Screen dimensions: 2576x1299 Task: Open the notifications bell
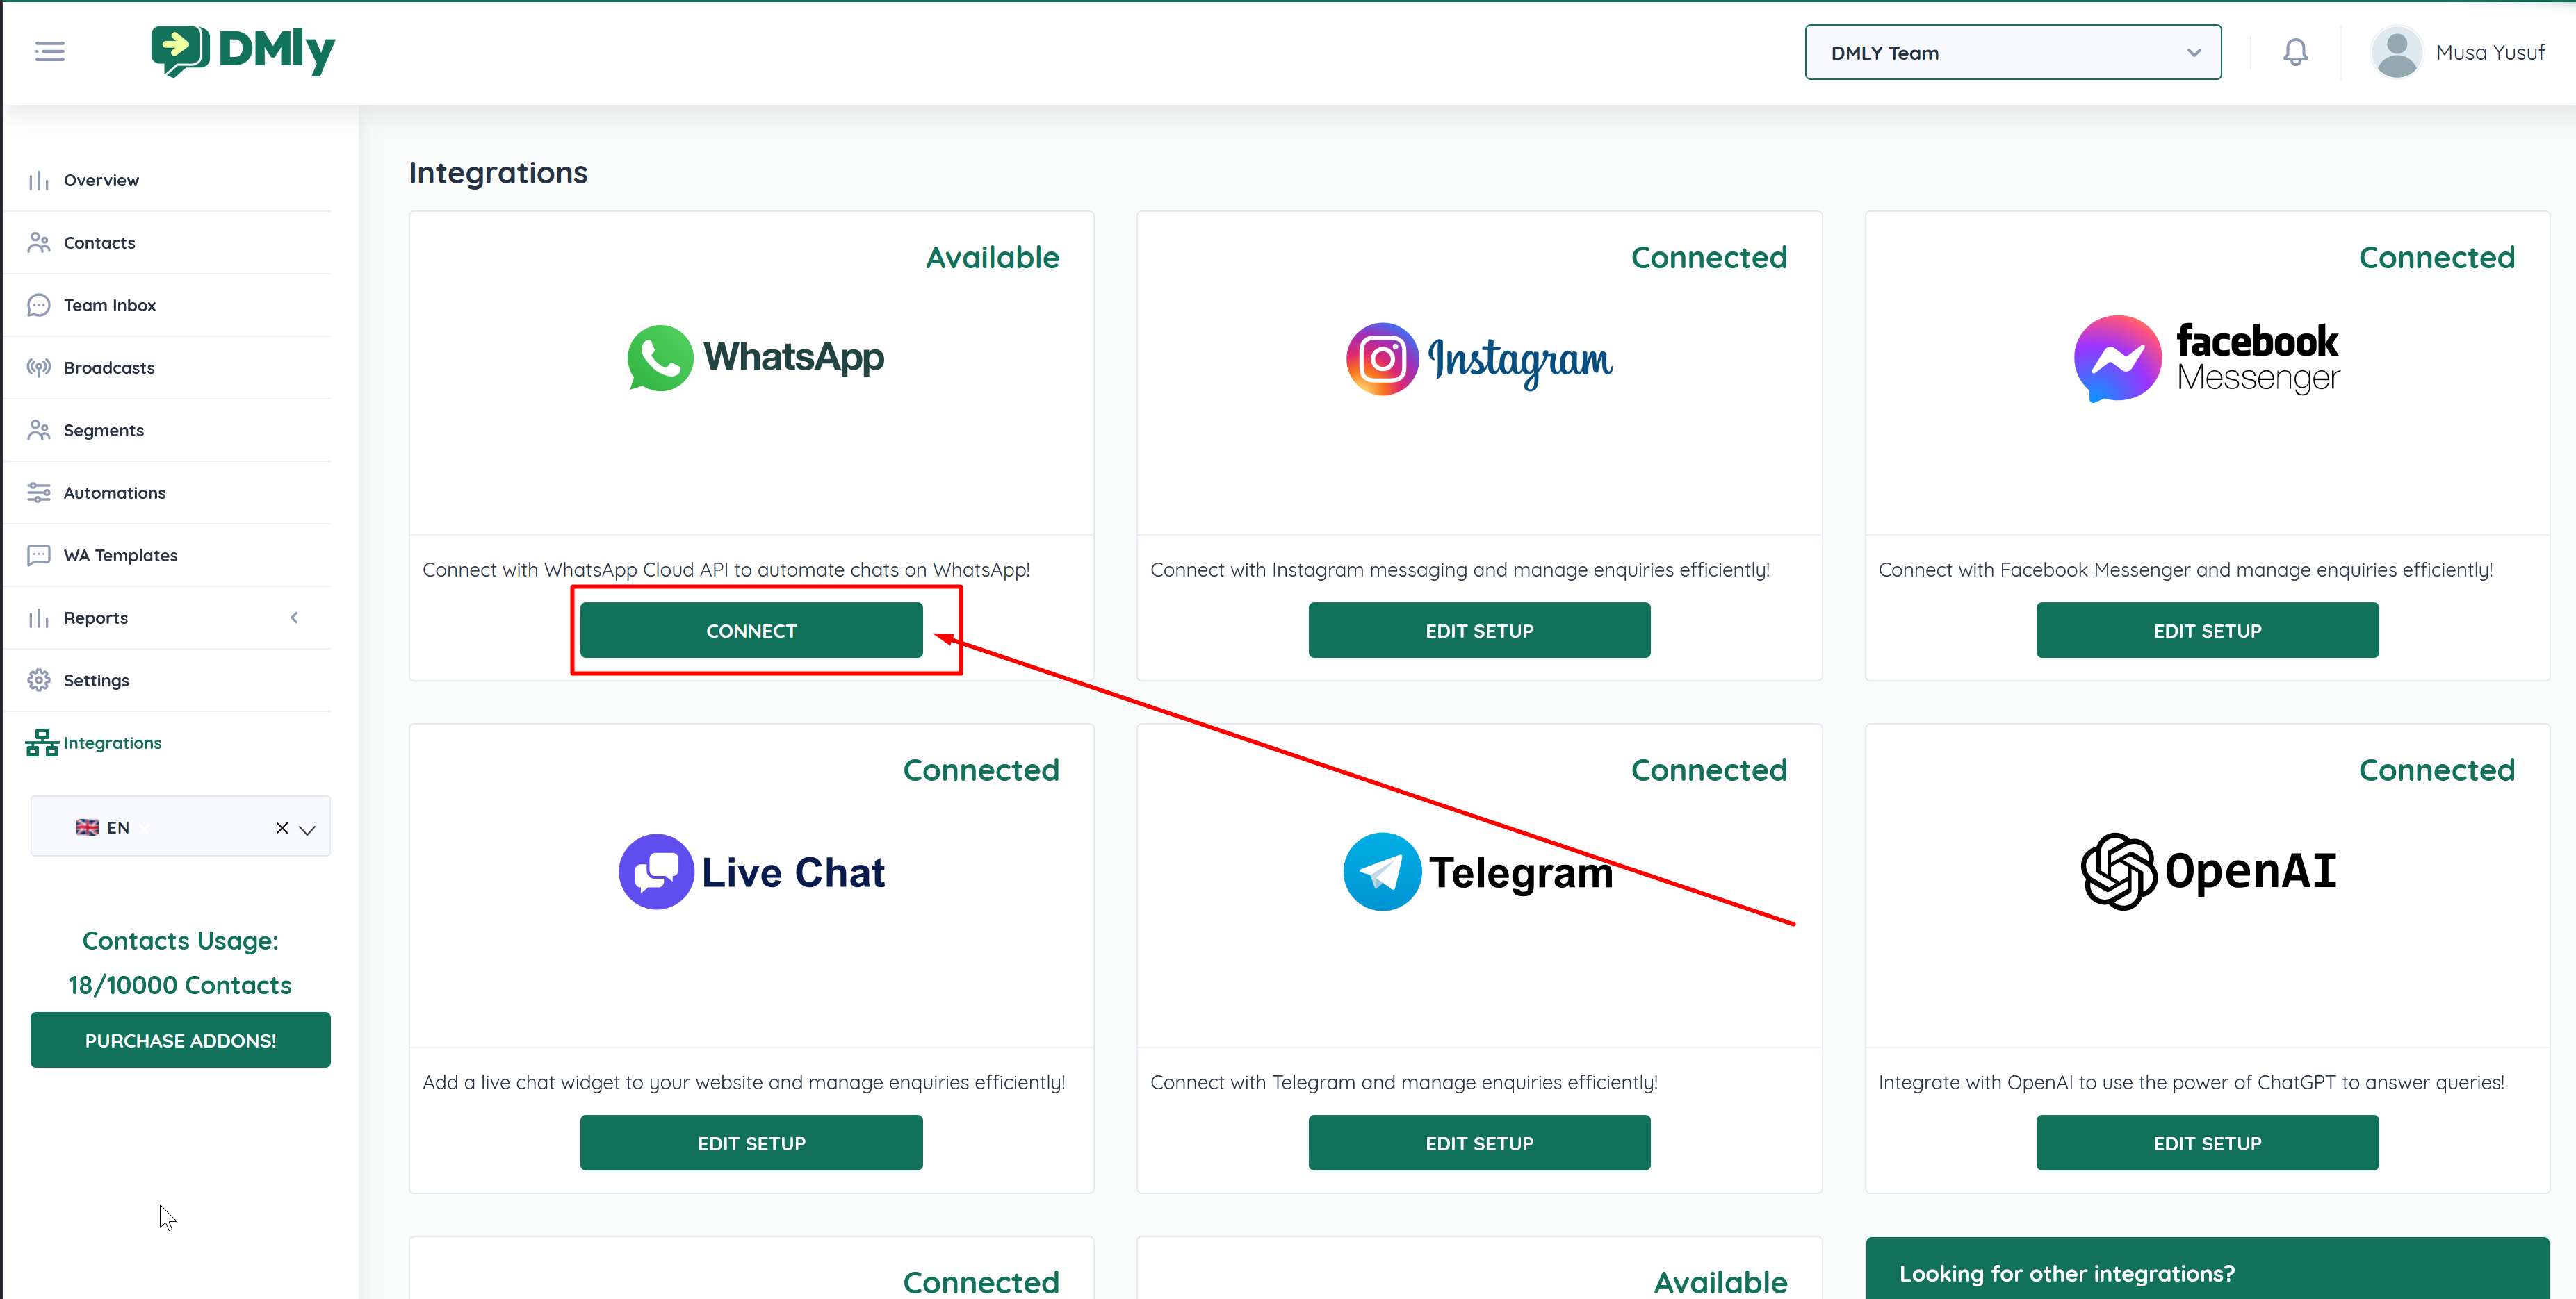pos(2295,52)
